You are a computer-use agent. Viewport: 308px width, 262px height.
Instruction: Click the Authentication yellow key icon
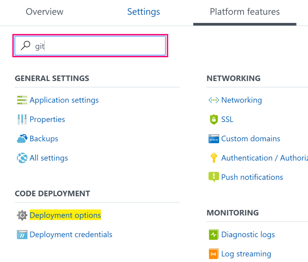pos(213,158)
